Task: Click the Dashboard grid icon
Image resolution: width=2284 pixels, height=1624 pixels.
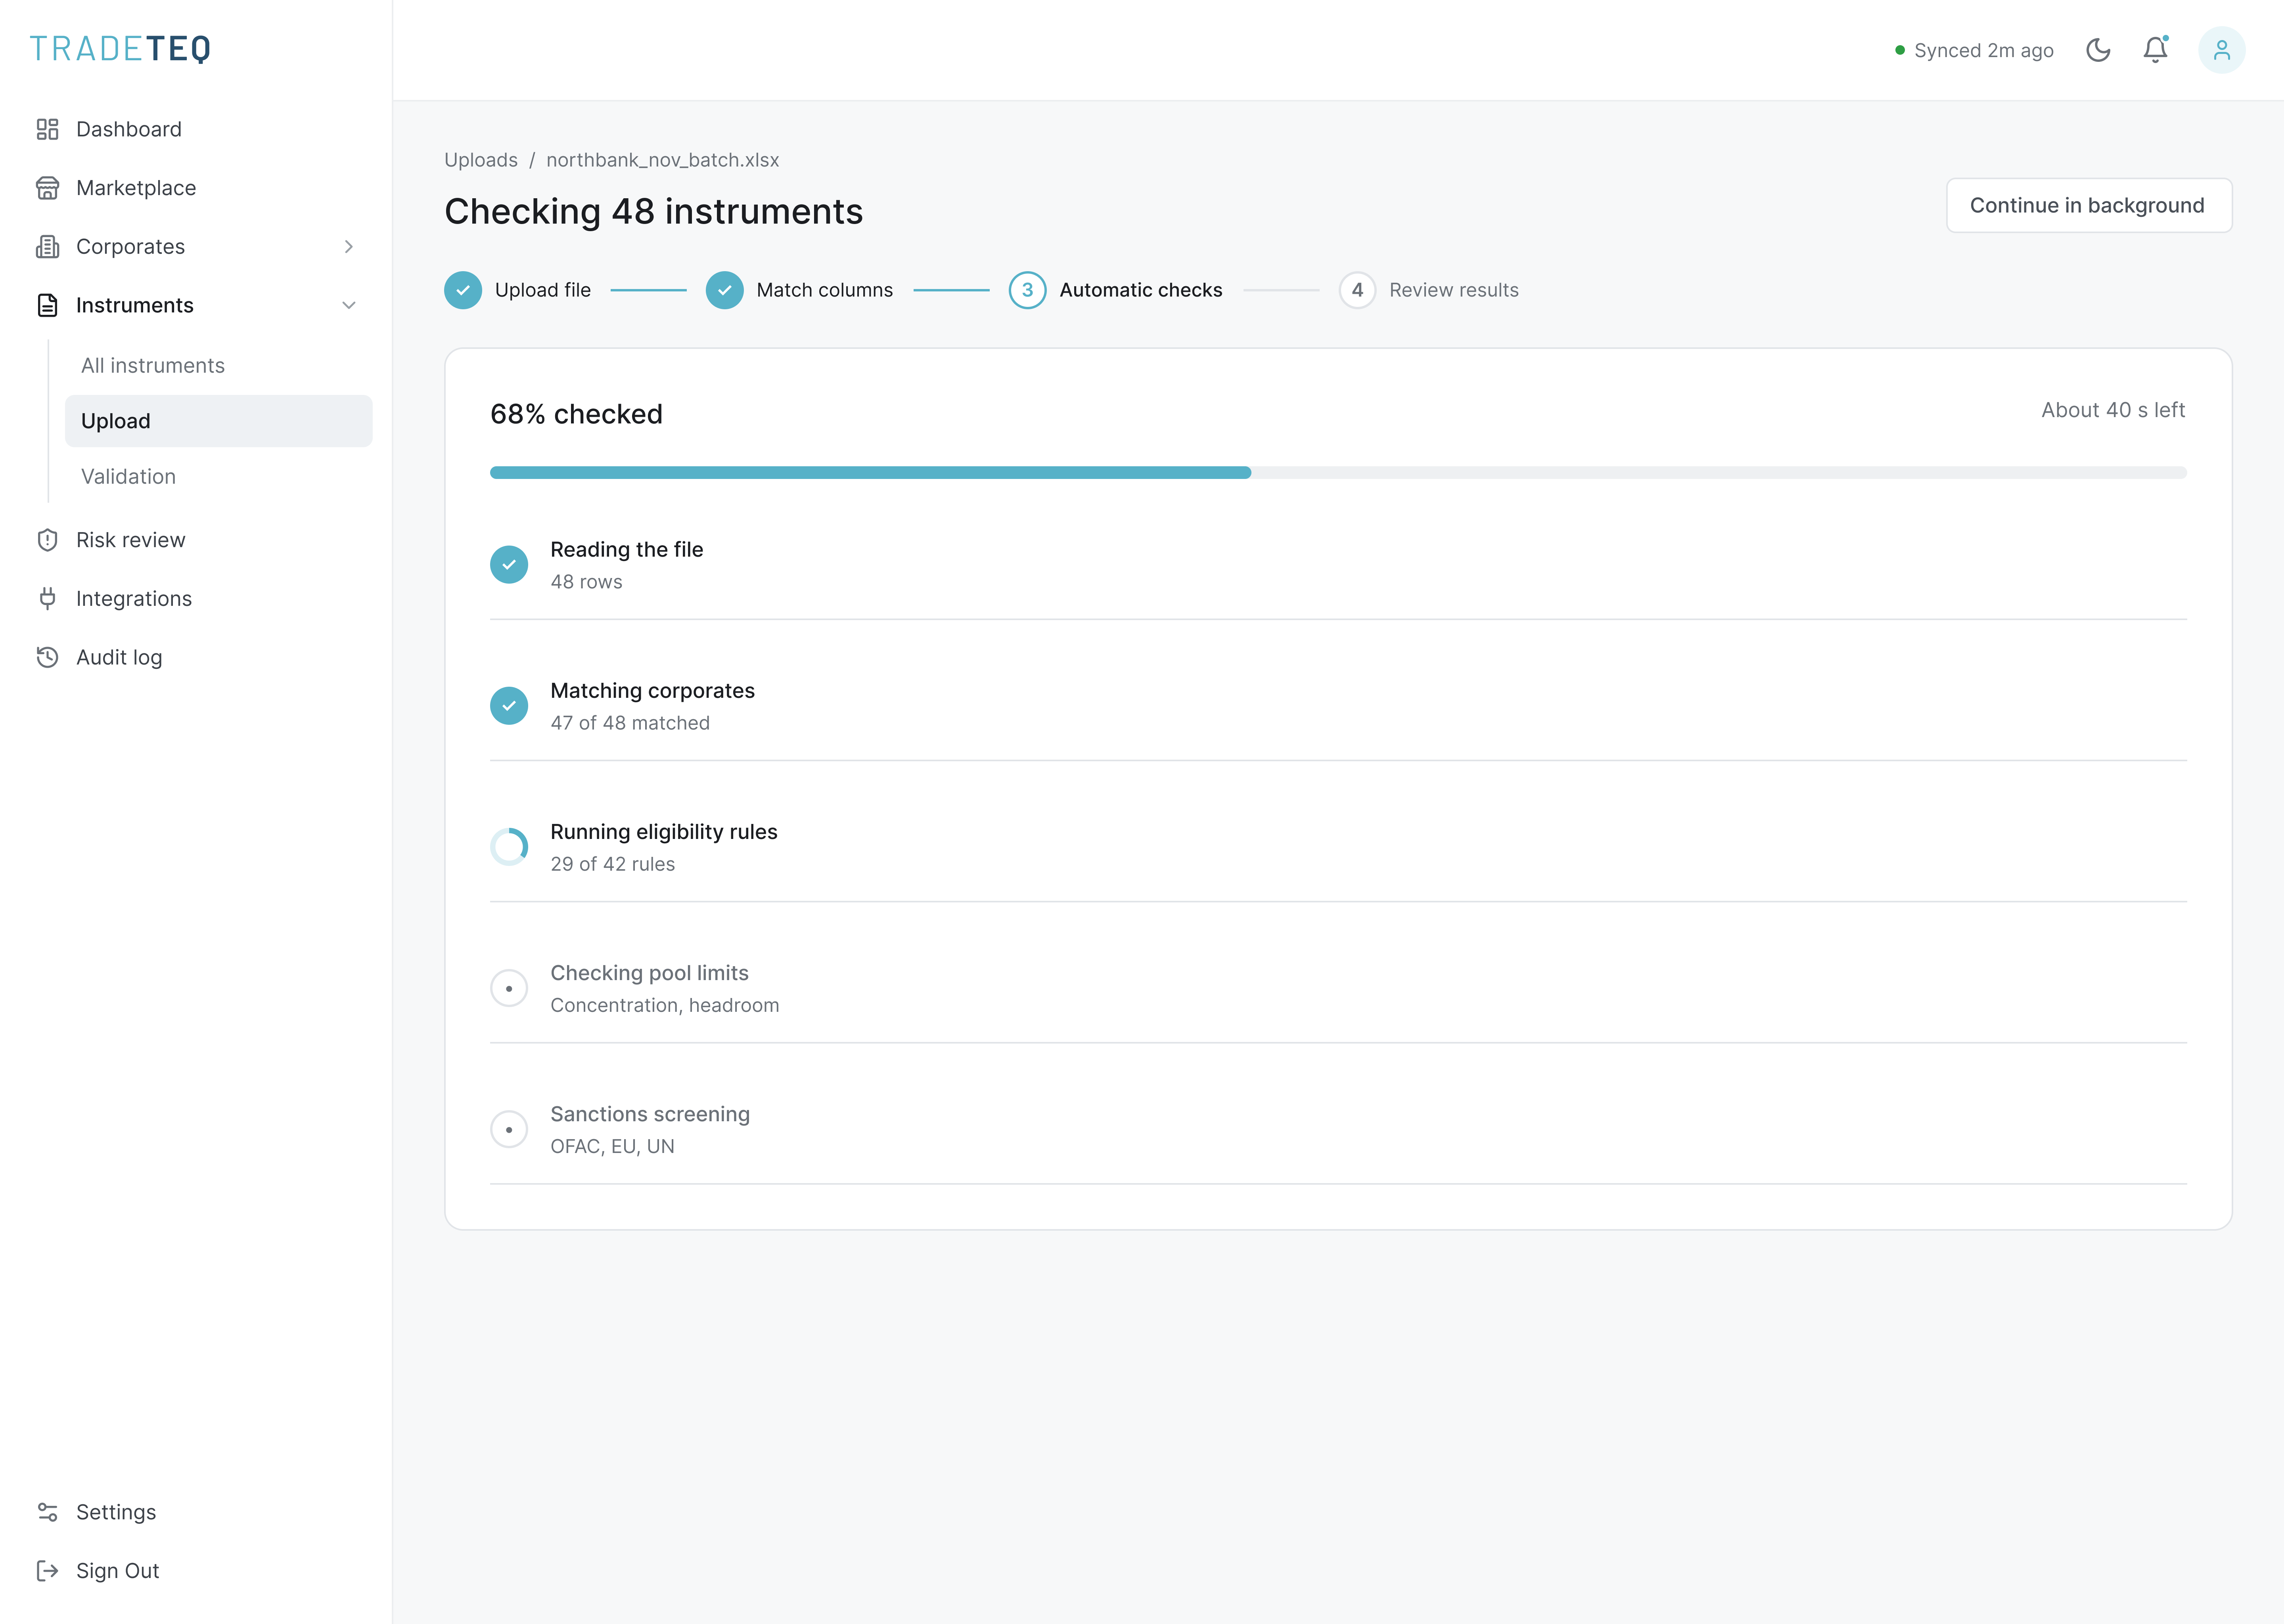Action: 47,129
